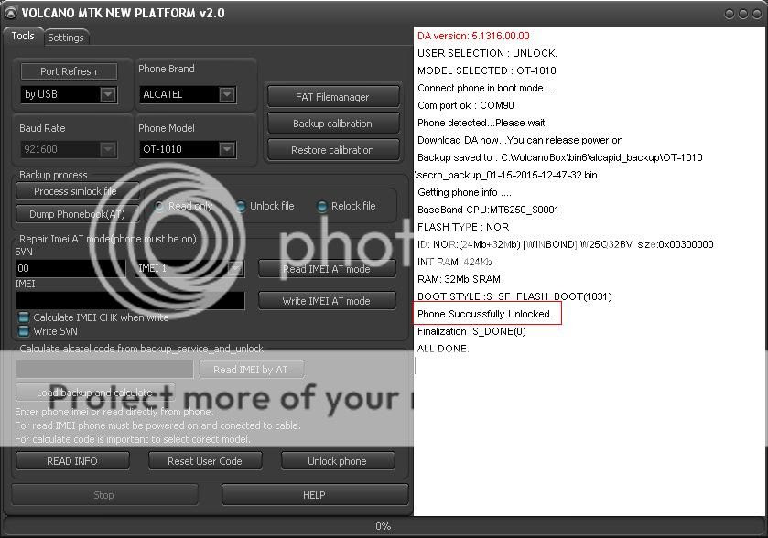This screenshot has height=538, width=768.
Task: Click 'DA version: 5.1316.00.00' log line
Action: pos(473,36)
